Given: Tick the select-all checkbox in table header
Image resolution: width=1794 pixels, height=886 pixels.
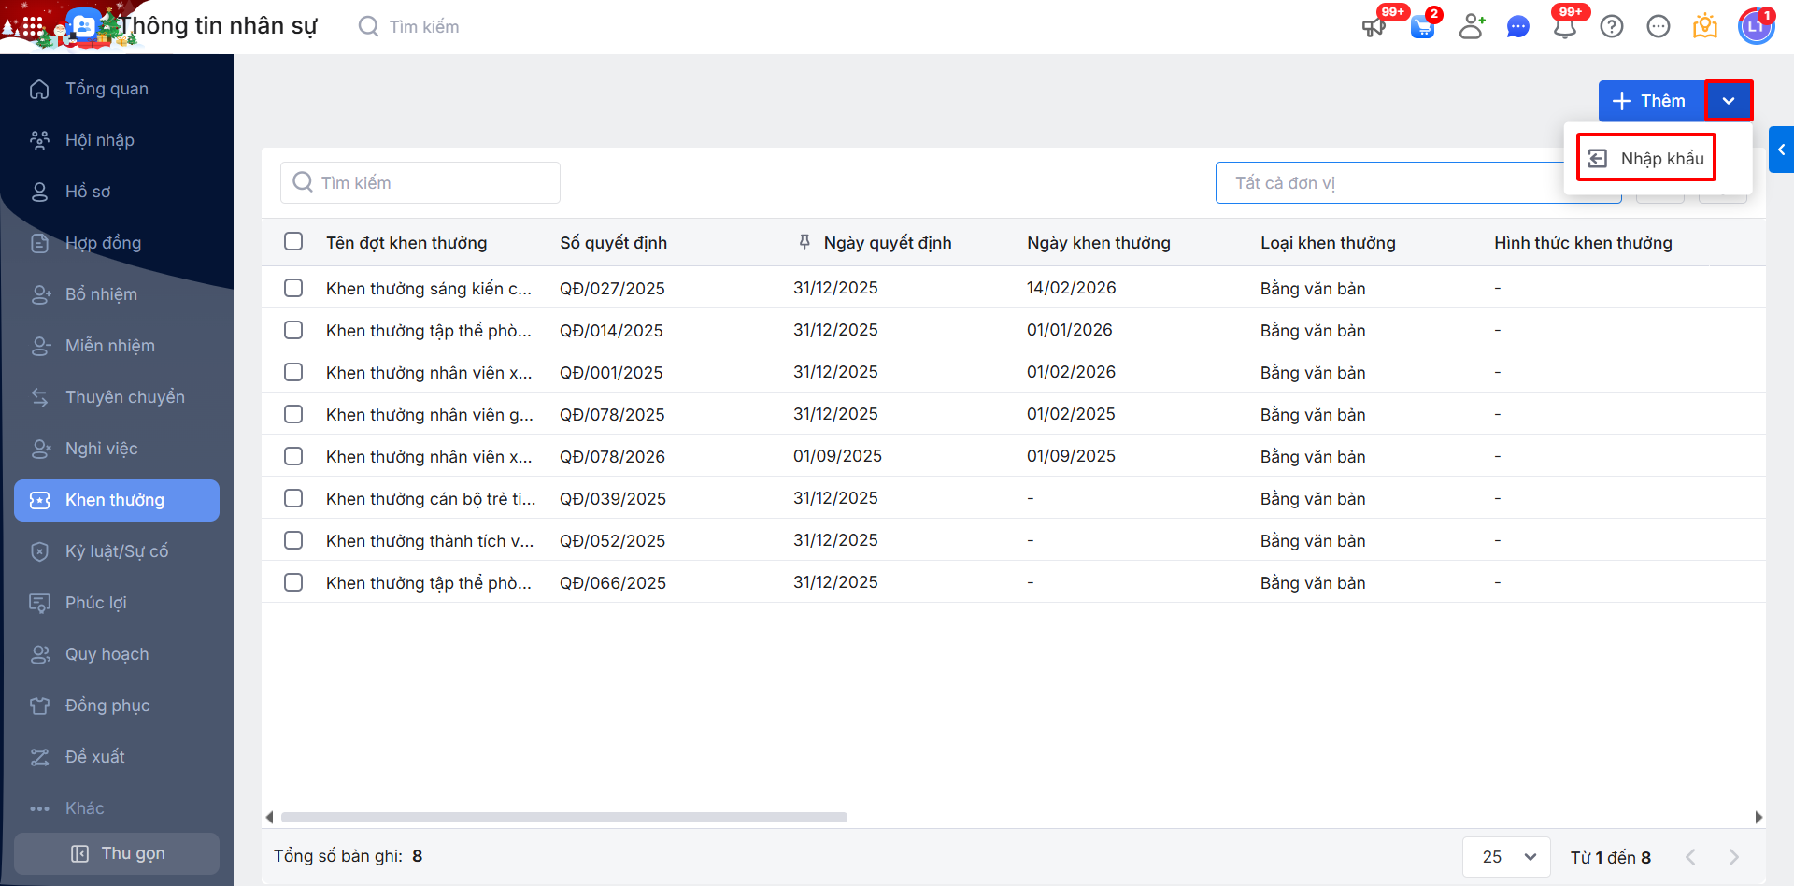Looking at the screenshot, I should coord(293,242).
